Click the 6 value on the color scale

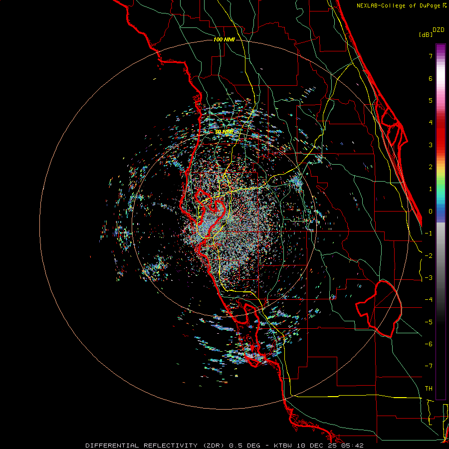431,78
